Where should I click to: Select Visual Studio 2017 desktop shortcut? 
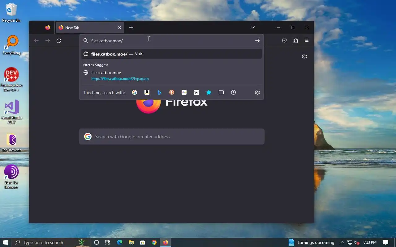(x=11, y=112)
